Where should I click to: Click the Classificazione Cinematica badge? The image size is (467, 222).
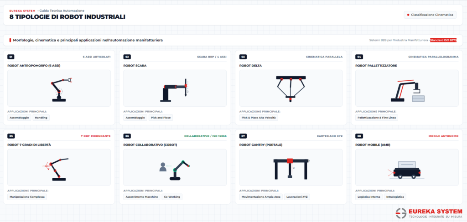430,15
